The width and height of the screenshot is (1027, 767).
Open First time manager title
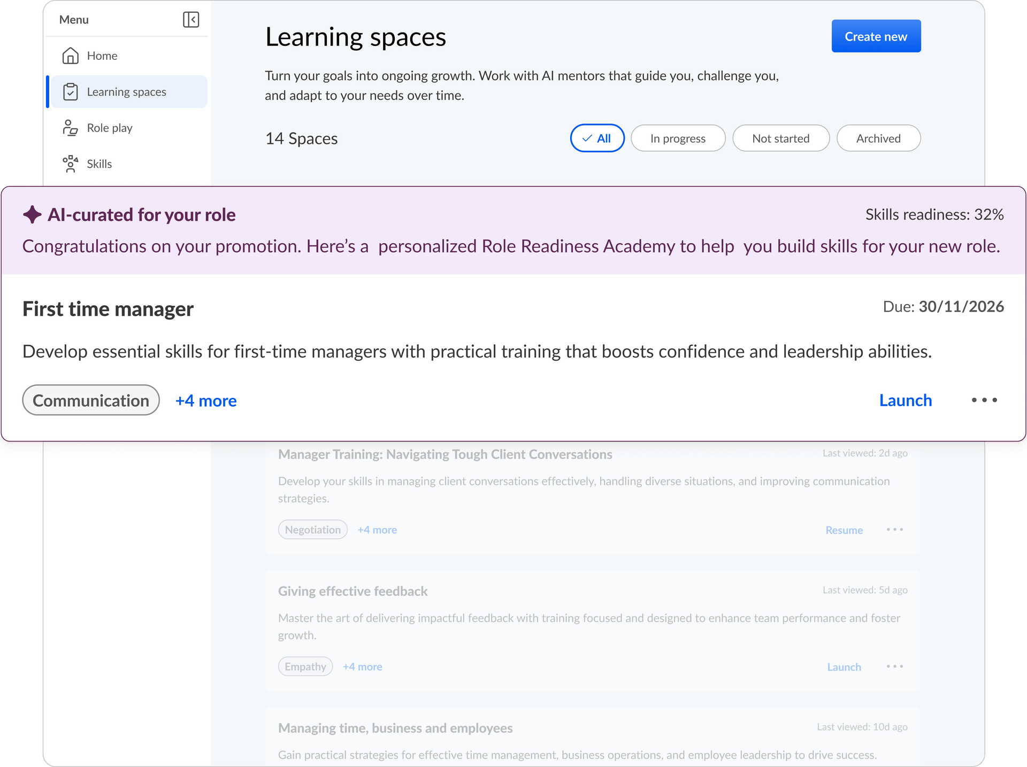(108, 309)
